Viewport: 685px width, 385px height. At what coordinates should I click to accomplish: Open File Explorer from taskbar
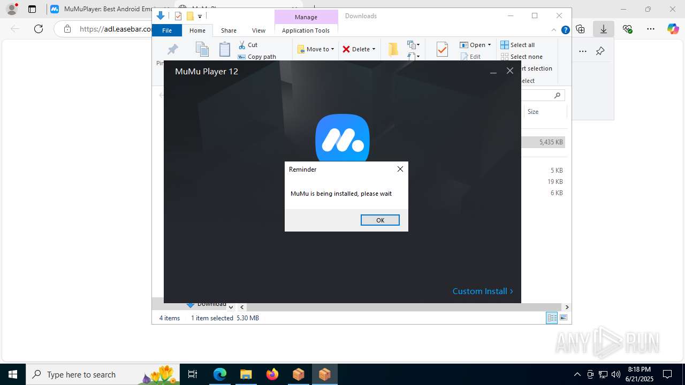click(x=246, y=374)
